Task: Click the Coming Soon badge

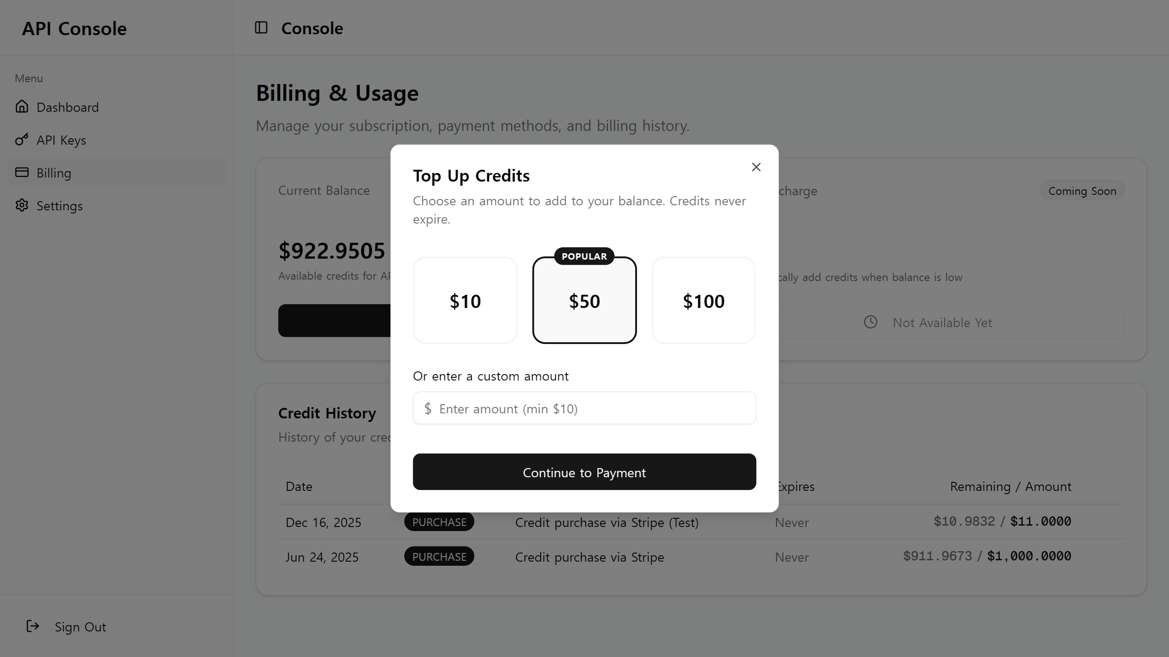Action: (x=1082, y=191)
